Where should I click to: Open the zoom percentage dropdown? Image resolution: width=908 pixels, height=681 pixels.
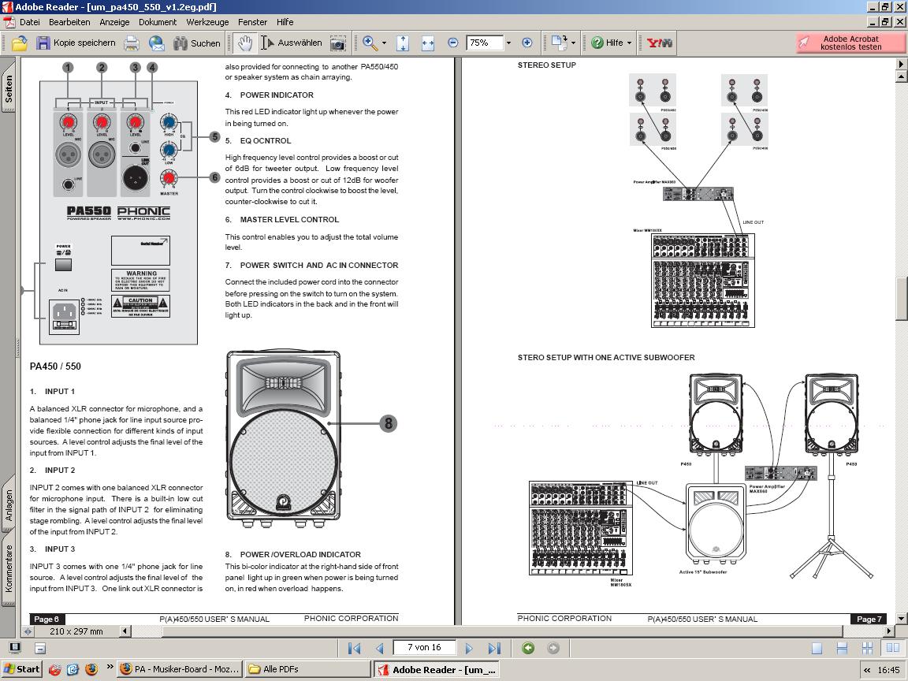(508, 43)
